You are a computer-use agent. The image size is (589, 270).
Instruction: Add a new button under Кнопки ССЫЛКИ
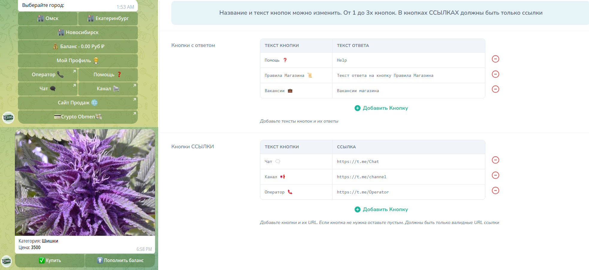pos(381,209)
